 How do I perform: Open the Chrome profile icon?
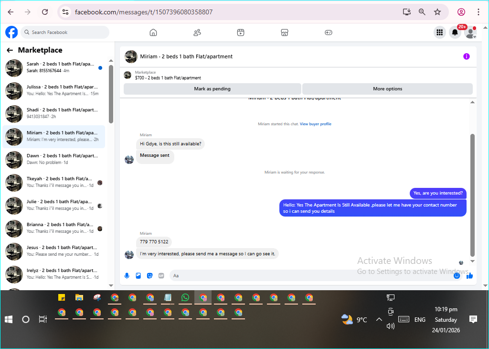pyautogui.click(x=461, y=12)
